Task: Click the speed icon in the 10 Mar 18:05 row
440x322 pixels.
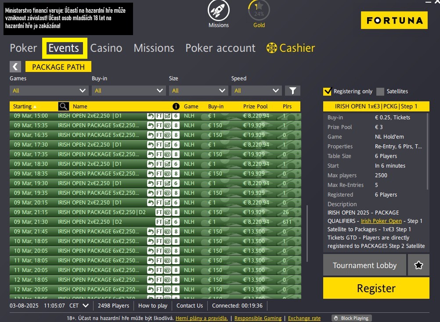Action: pyautogui.click(x=168, y=241)
